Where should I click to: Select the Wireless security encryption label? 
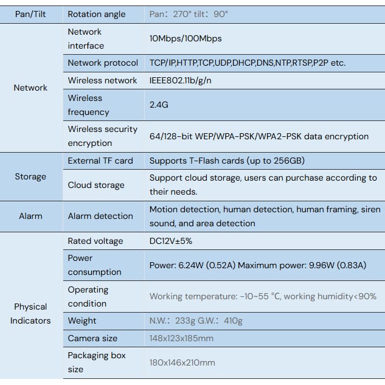tap(103, 136)
